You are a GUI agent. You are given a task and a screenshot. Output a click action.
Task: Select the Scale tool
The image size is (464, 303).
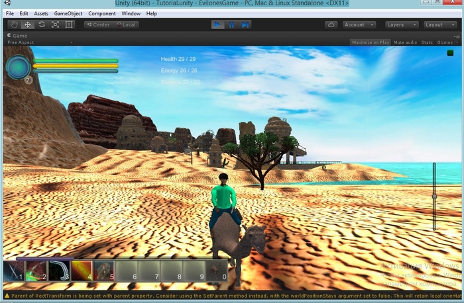click(x=55, y=24)
